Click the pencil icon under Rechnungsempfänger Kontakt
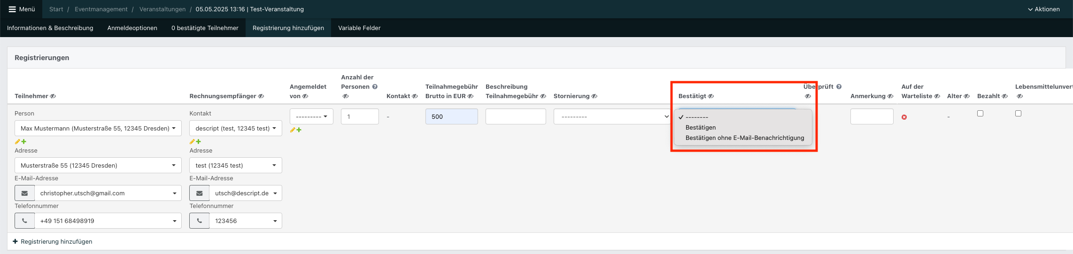 [192, 142]
